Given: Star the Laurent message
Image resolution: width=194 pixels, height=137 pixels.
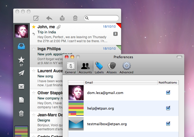Looking at the screenshot, I should tap(34, 71).
